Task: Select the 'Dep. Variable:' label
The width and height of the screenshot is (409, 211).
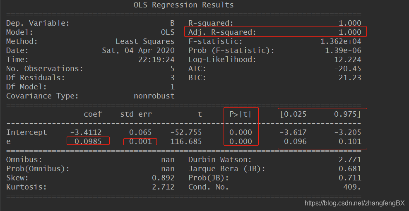Action: (x=38, y=23)
